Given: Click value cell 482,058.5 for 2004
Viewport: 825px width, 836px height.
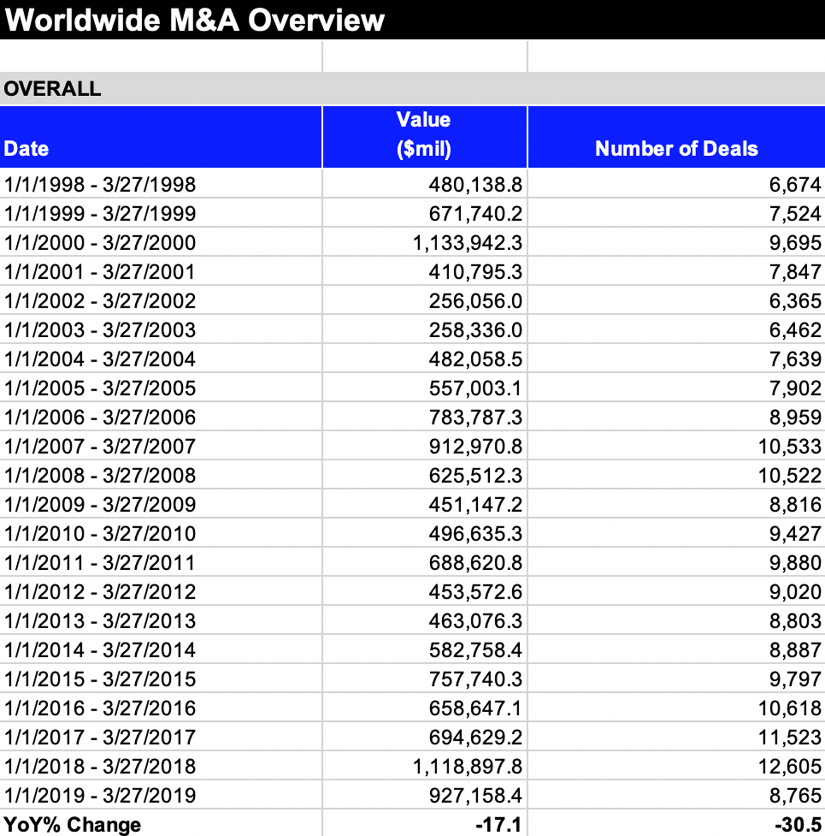Looking at the screenshot, I should [x=475, y=359].
